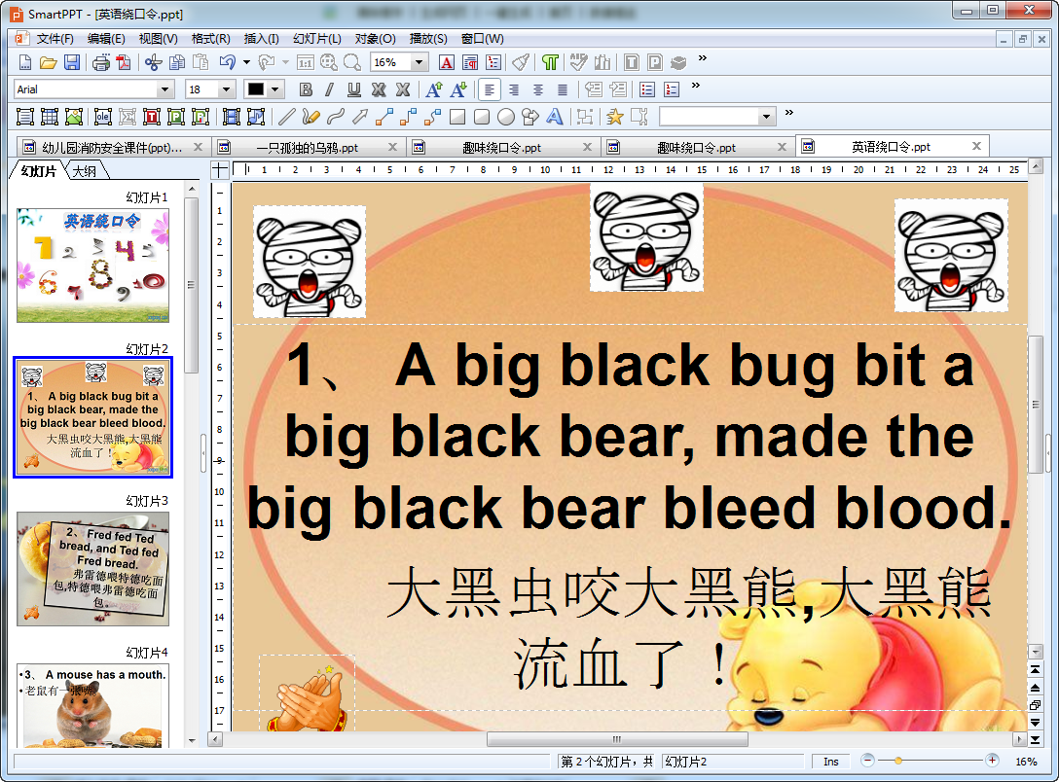The width and height of the screenshot is (1059, 782).
Task: Toggle Italic formatting
Action: [330, 89]
